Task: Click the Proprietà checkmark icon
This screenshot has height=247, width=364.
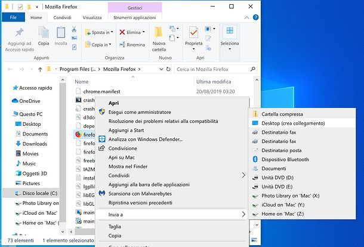Action: click(x=193, y=32)
